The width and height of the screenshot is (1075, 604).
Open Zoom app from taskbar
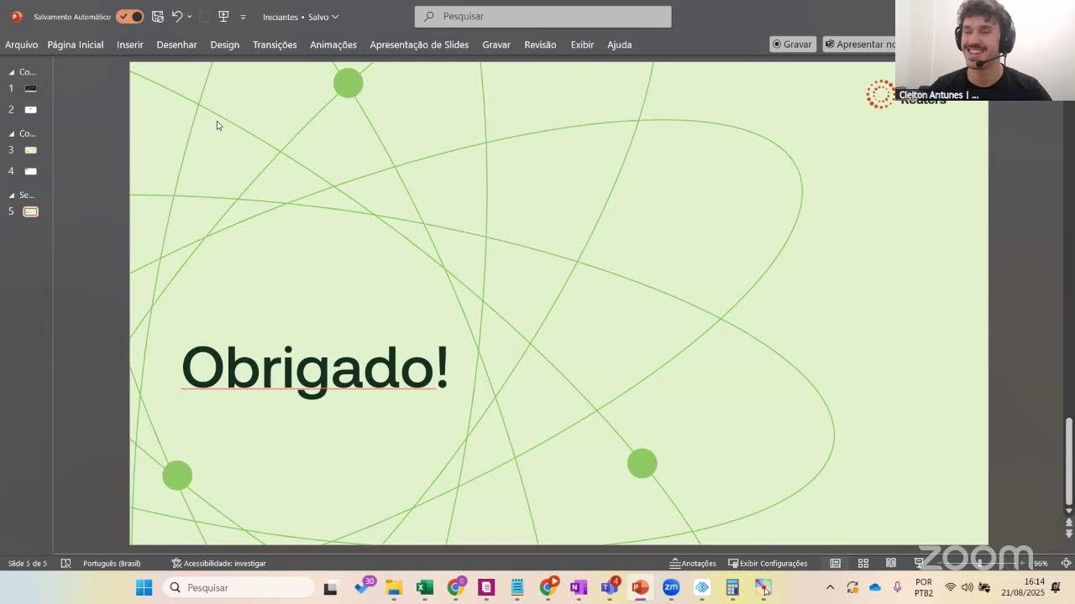click(x=671, y=587)
